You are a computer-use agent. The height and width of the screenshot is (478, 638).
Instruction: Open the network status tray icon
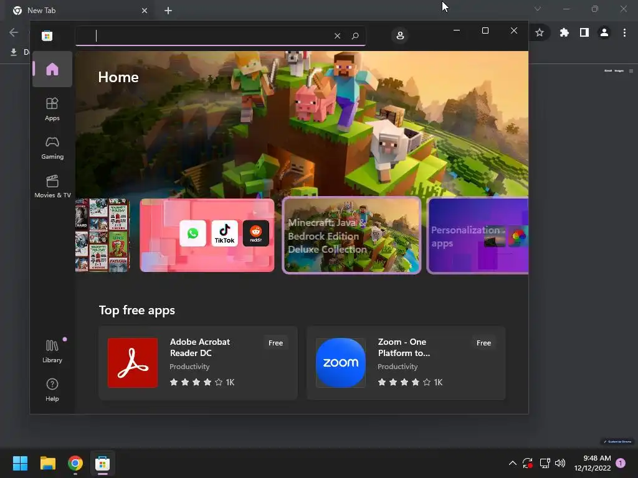(x=545, y=463)
